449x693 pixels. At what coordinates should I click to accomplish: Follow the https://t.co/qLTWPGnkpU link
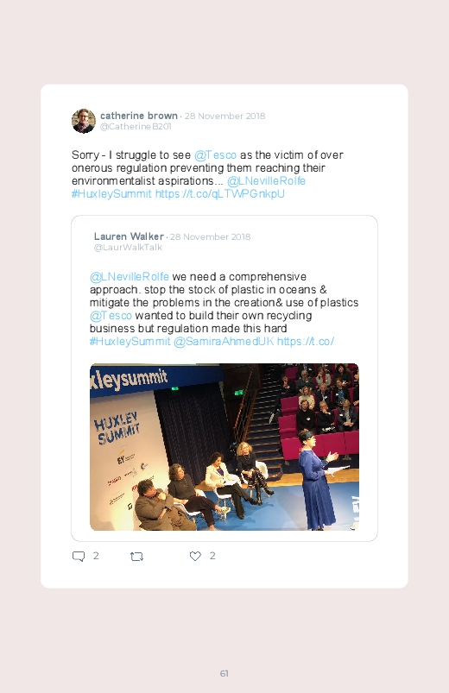coord(220,193)
